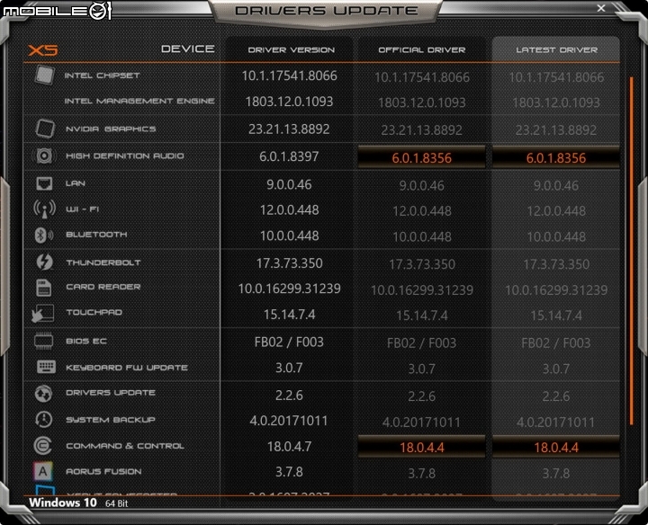The height and width of the screenshot is (525, 648).
Task: Click the Drivers Update globe icon
Action: (43, 394)
